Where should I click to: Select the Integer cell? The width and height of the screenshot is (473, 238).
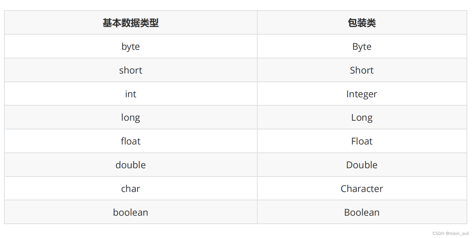click(x=362, y=94)
